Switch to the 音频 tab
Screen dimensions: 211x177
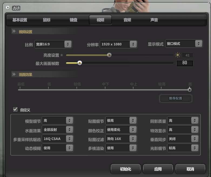(x=127, y=20)
